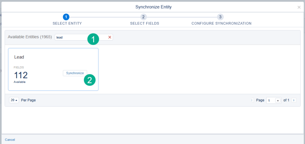Click the page number input field
Image resolution: width=305 pixels, height=144 pixels.
[270, 100]
